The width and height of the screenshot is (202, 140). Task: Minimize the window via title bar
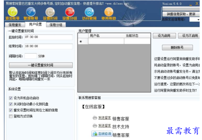tap(191, 5)
